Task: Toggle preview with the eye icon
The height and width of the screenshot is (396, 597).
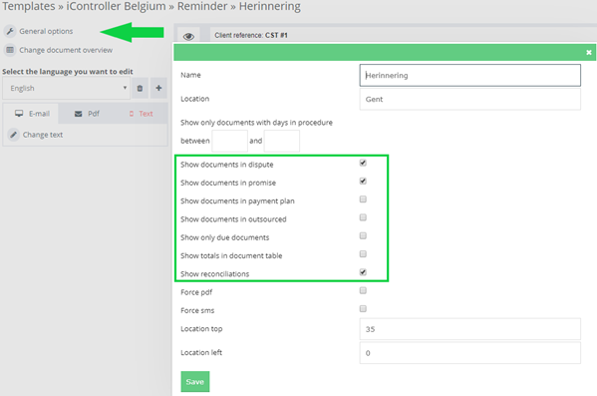Action: (188, 36)
